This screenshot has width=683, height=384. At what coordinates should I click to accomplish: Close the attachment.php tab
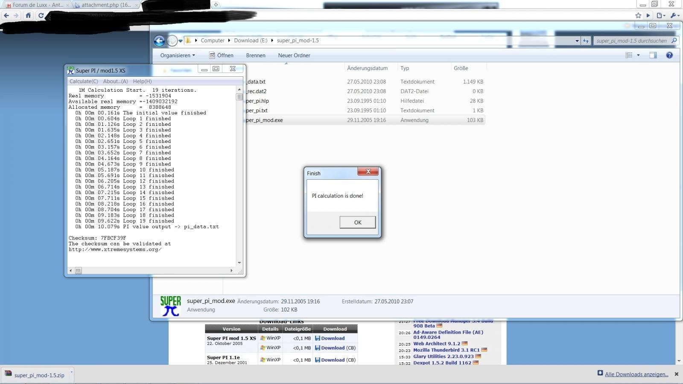(137, 5)
